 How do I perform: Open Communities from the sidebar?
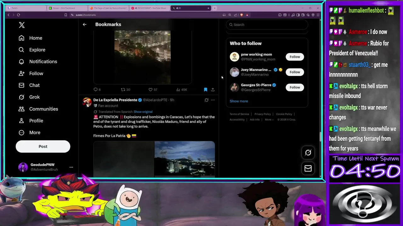38,109
